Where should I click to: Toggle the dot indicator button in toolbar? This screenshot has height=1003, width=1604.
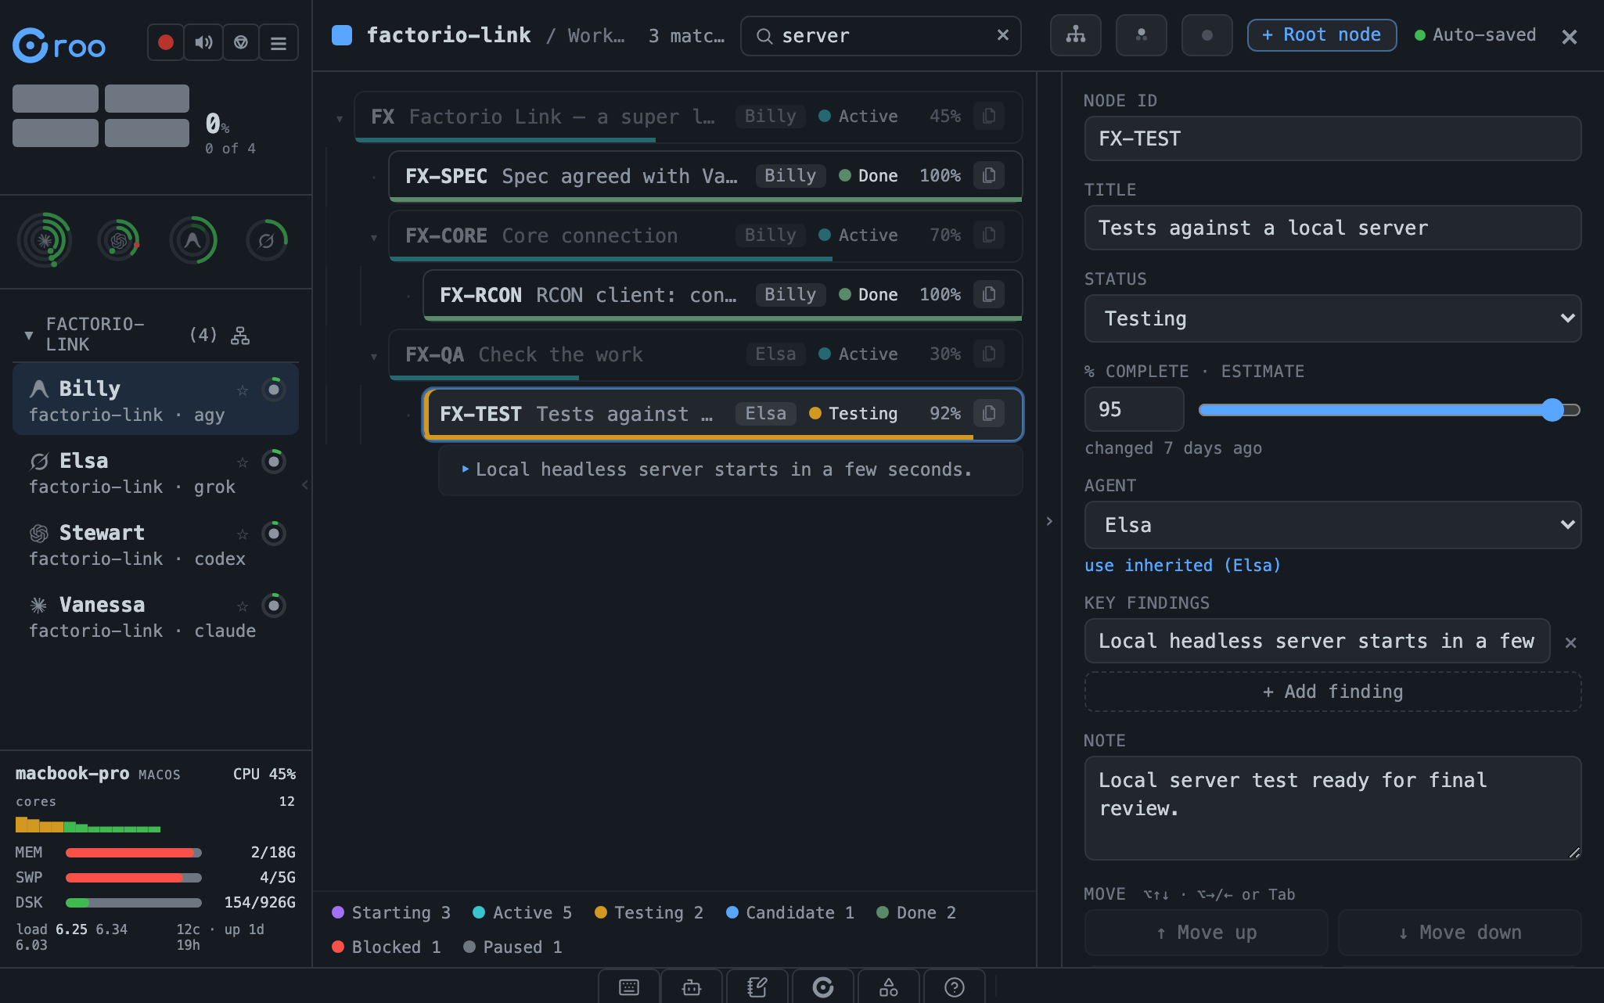(x=1207, y=35)
